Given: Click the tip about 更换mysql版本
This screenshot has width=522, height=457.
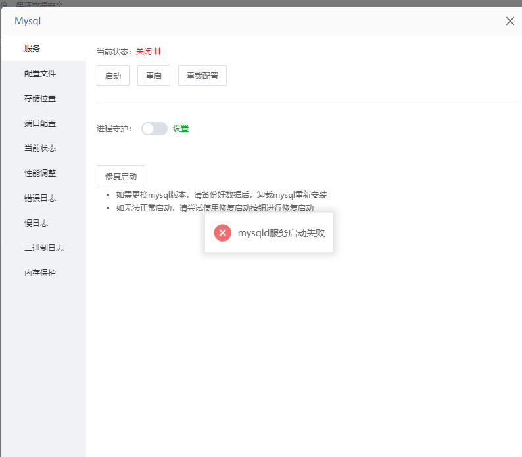Looking at the screenshot, I should 222,194.
